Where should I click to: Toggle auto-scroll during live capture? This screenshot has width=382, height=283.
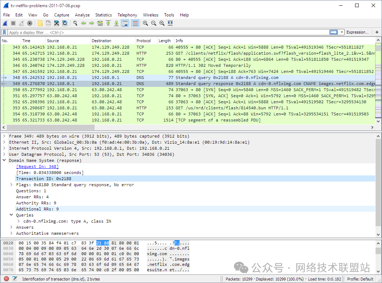tap(125, 23)
